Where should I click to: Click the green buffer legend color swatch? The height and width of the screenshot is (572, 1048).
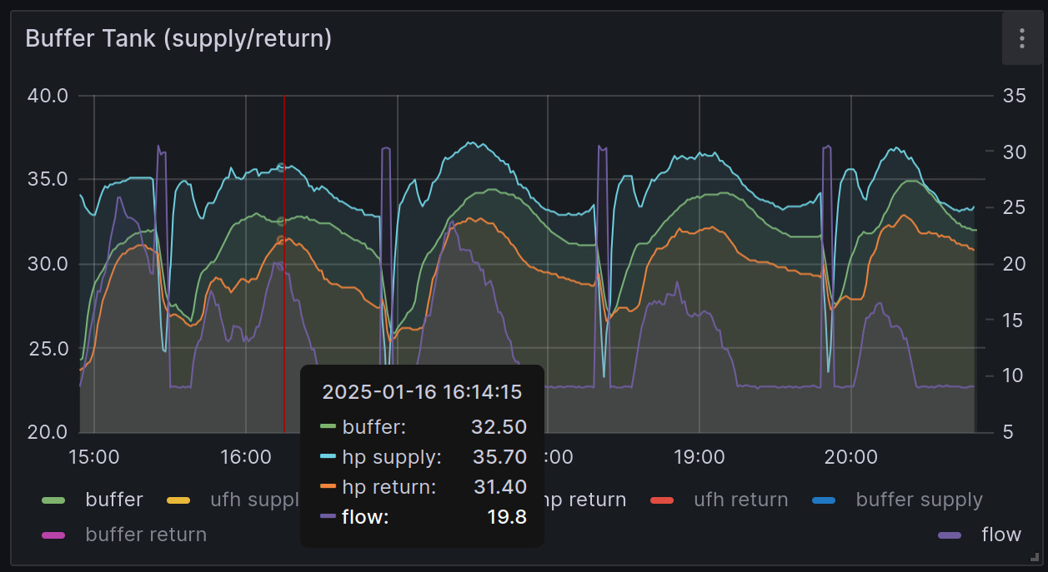tap(53, 500)
